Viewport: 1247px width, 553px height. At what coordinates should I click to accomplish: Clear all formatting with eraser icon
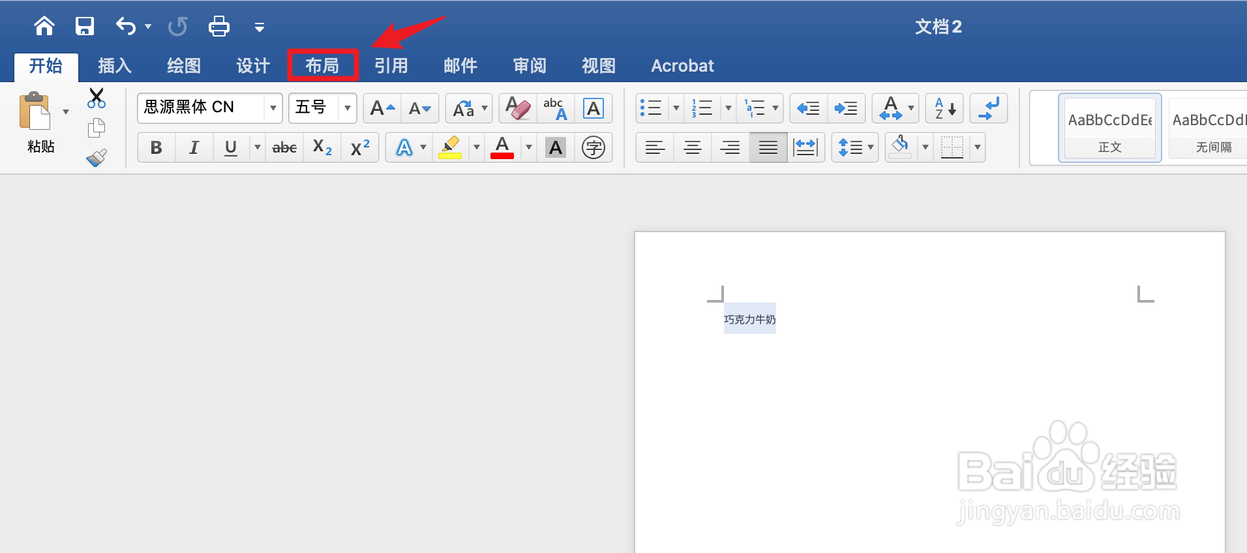518,108
